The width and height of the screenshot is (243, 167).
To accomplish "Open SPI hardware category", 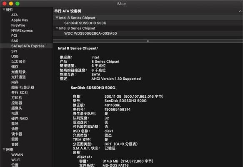I will click(x=14, y=51).
